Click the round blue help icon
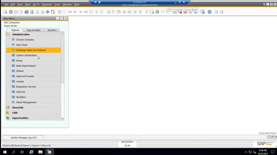Viewport: 277px width, 155px height. (x=209, y=12)
